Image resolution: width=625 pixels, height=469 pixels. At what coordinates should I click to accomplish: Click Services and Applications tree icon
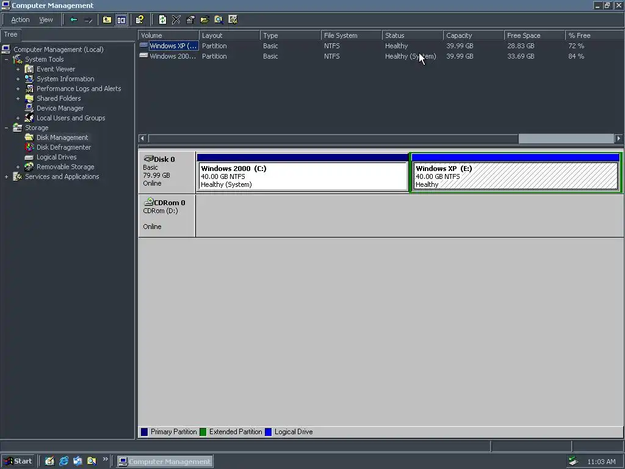(18, 176)
